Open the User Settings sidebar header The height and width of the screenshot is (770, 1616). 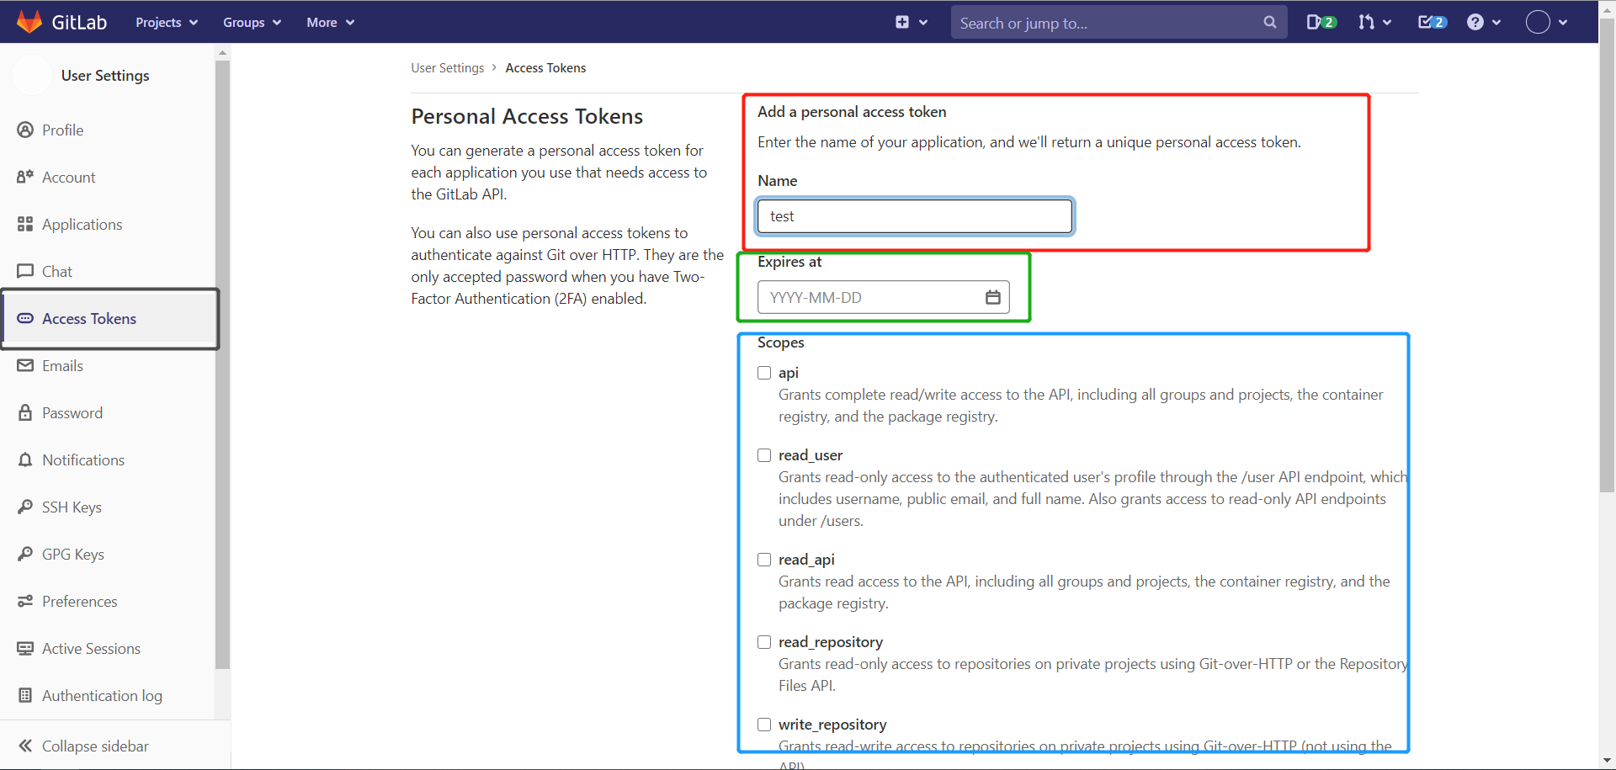coord(105,76)
